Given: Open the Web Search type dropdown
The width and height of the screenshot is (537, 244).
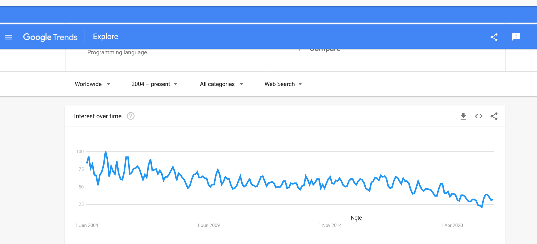Looking at the screenshot, I should coord(283,84).
